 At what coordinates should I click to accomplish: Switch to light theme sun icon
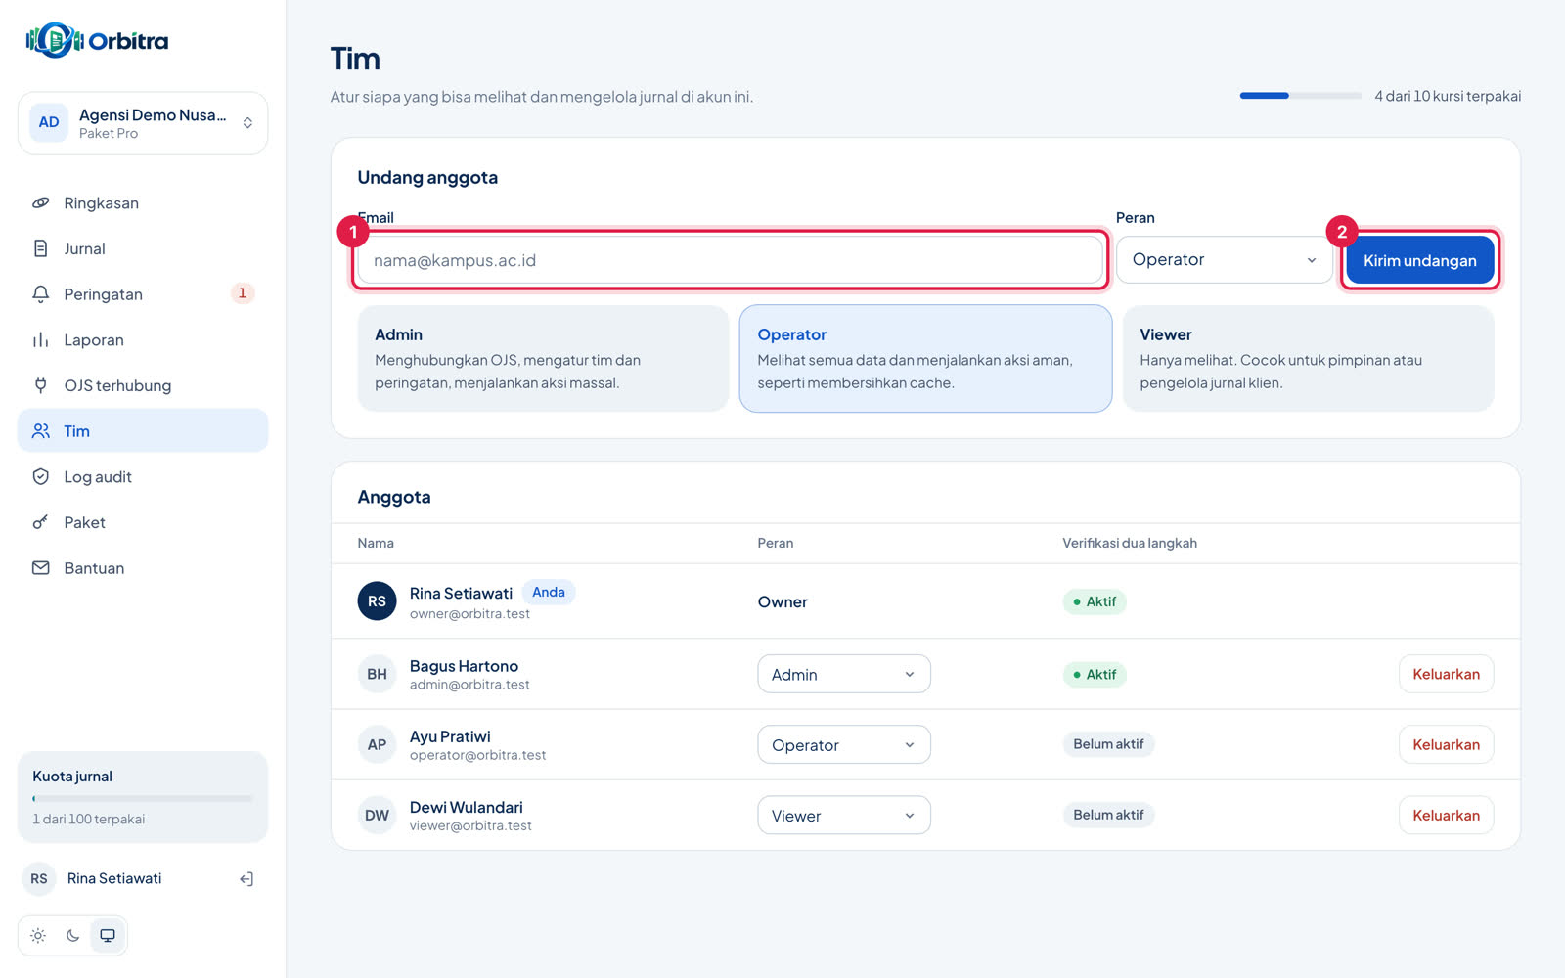coord(38,936)
